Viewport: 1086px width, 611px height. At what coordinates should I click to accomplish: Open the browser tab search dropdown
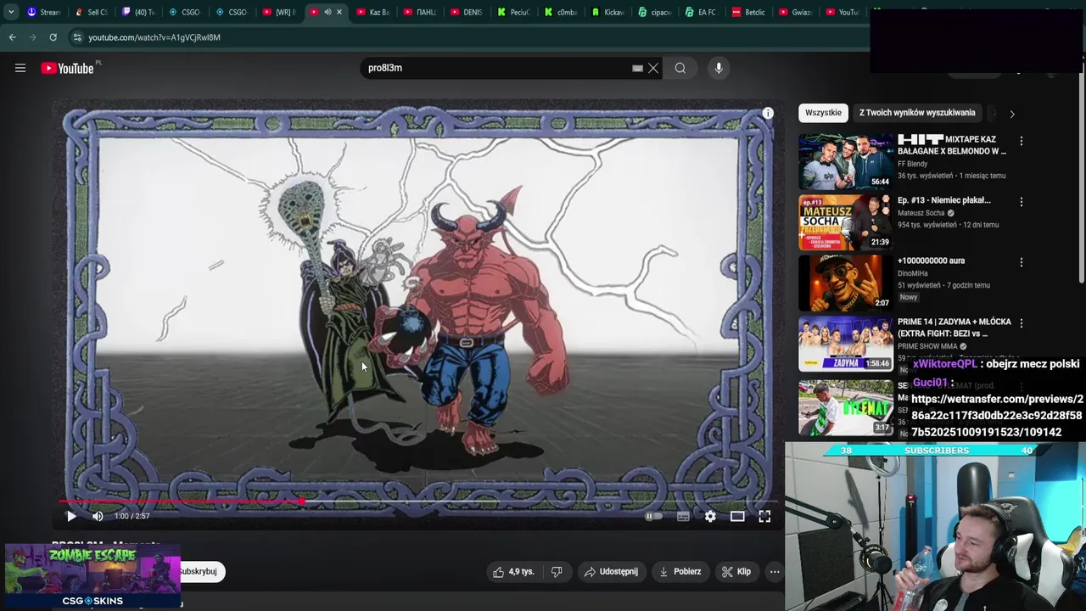coord(11,12)
